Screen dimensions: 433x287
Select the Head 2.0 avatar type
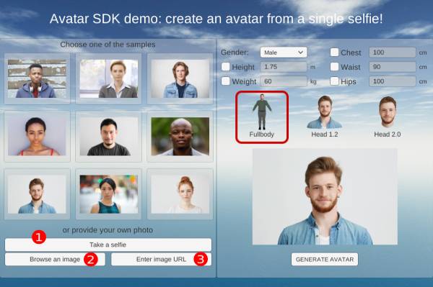[x=387, y=117]
